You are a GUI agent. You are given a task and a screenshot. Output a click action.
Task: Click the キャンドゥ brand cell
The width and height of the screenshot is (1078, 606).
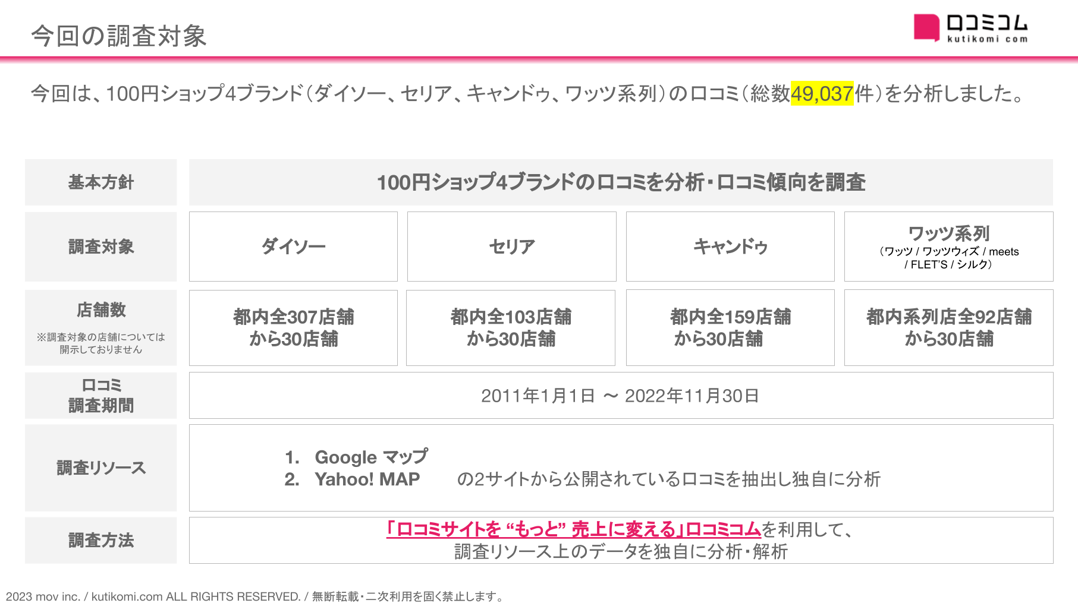(730, 247)
